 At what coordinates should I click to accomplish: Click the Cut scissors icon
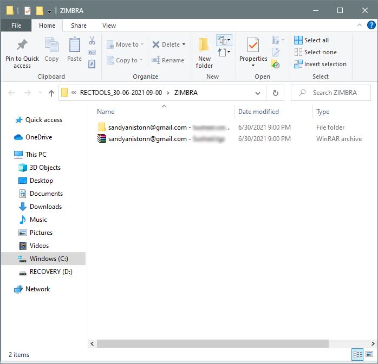92,40
